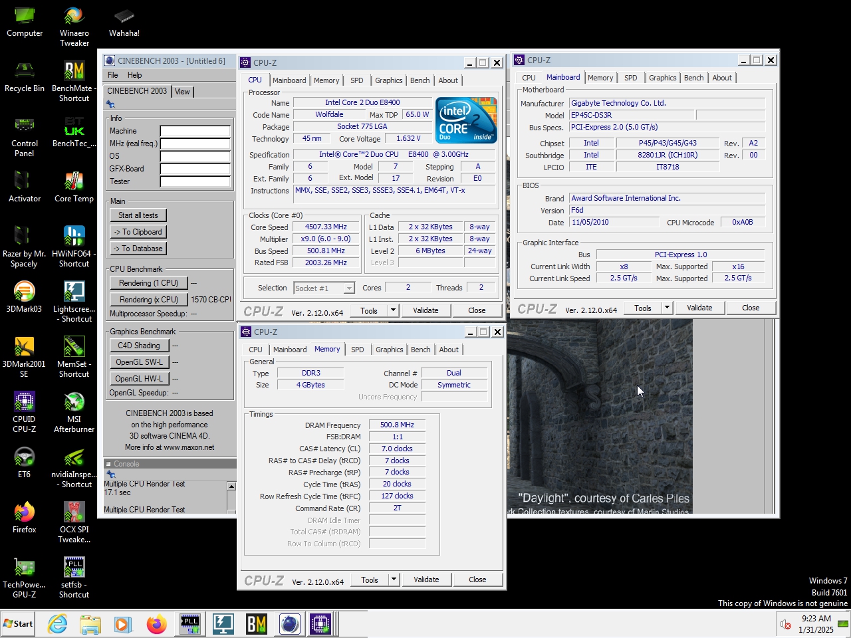Viewport: 851px width, 638px height.
Task: Open the CPUID CPU-Z desktop icon
Action: click(25, 413)
